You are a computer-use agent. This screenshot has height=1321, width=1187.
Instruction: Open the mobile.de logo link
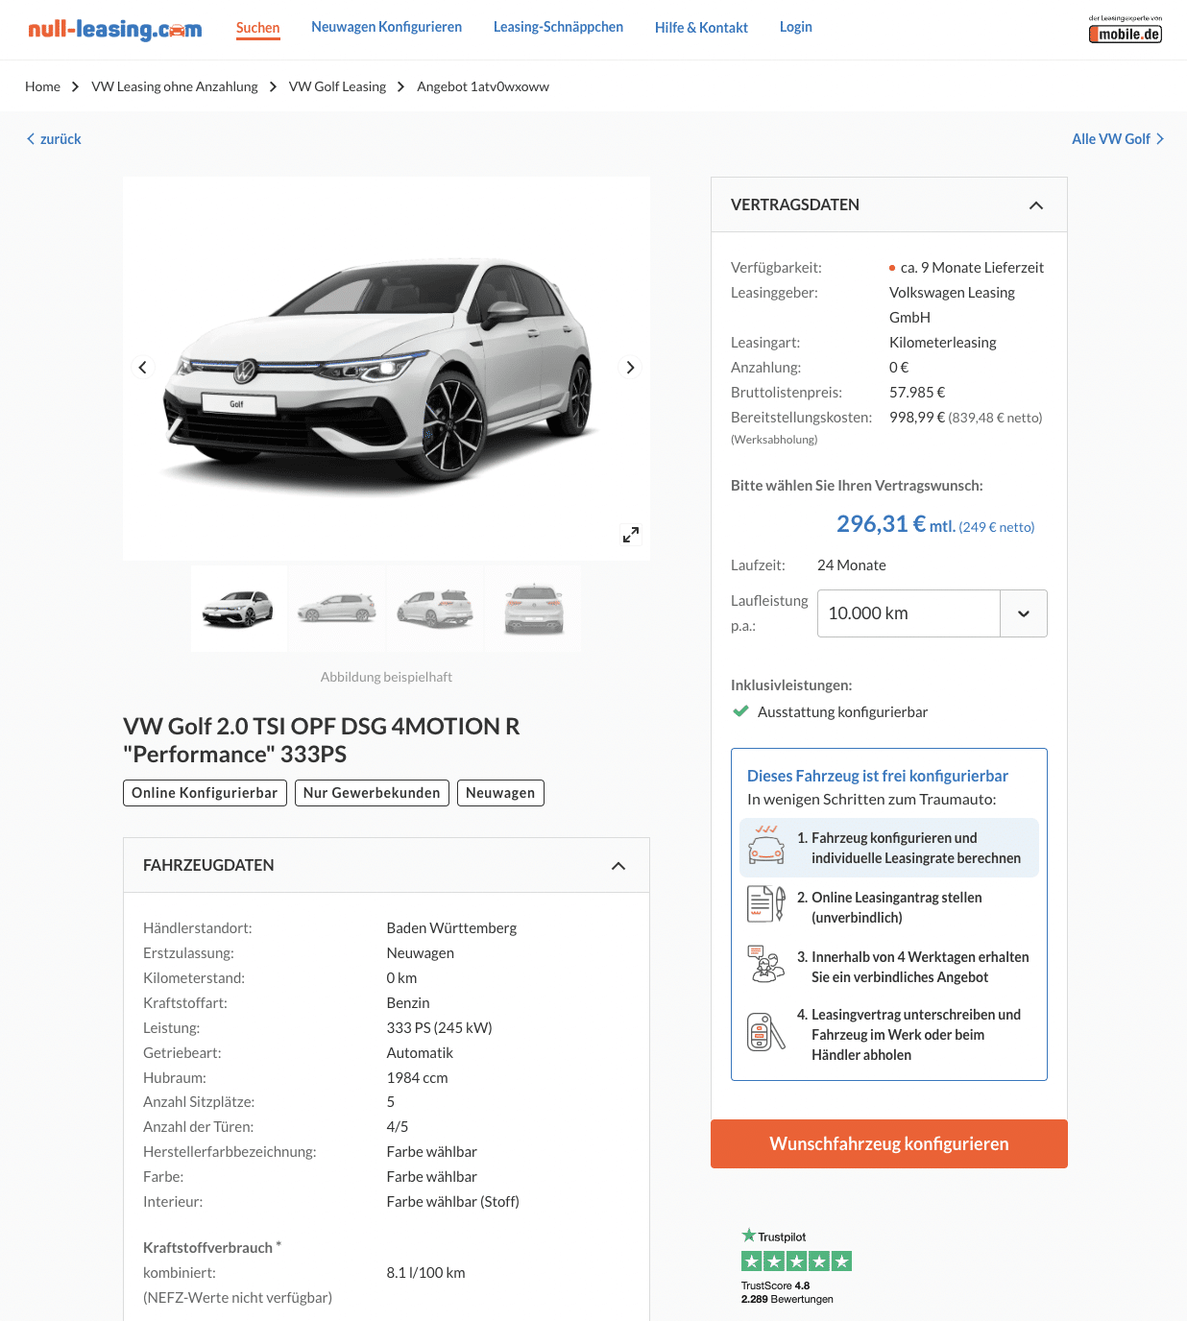click(1125, 30)
